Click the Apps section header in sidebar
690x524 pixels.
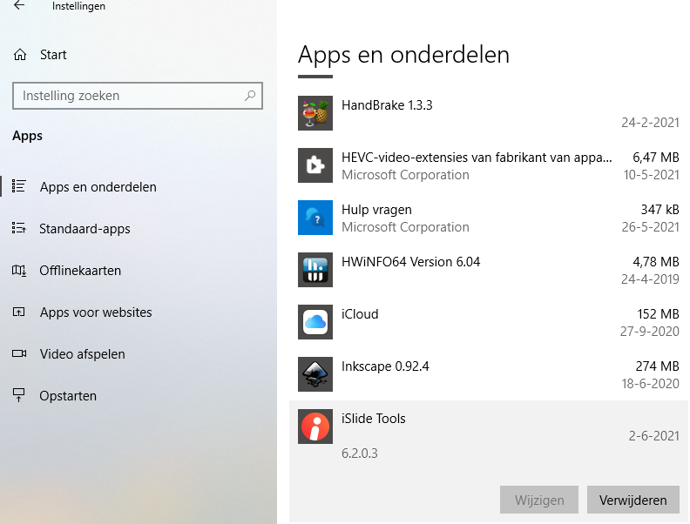(x=27, y=136)
